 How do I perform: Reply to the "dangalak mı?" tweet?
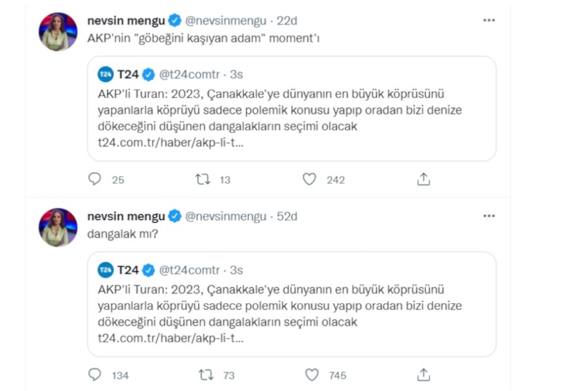[94, 375]
